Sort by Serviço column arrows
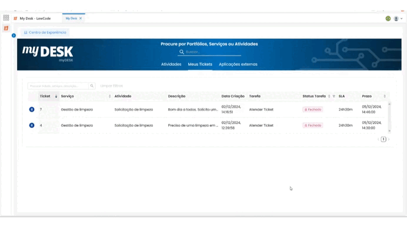The height and width of the screenshot is (228, 407). coord(109,96)
